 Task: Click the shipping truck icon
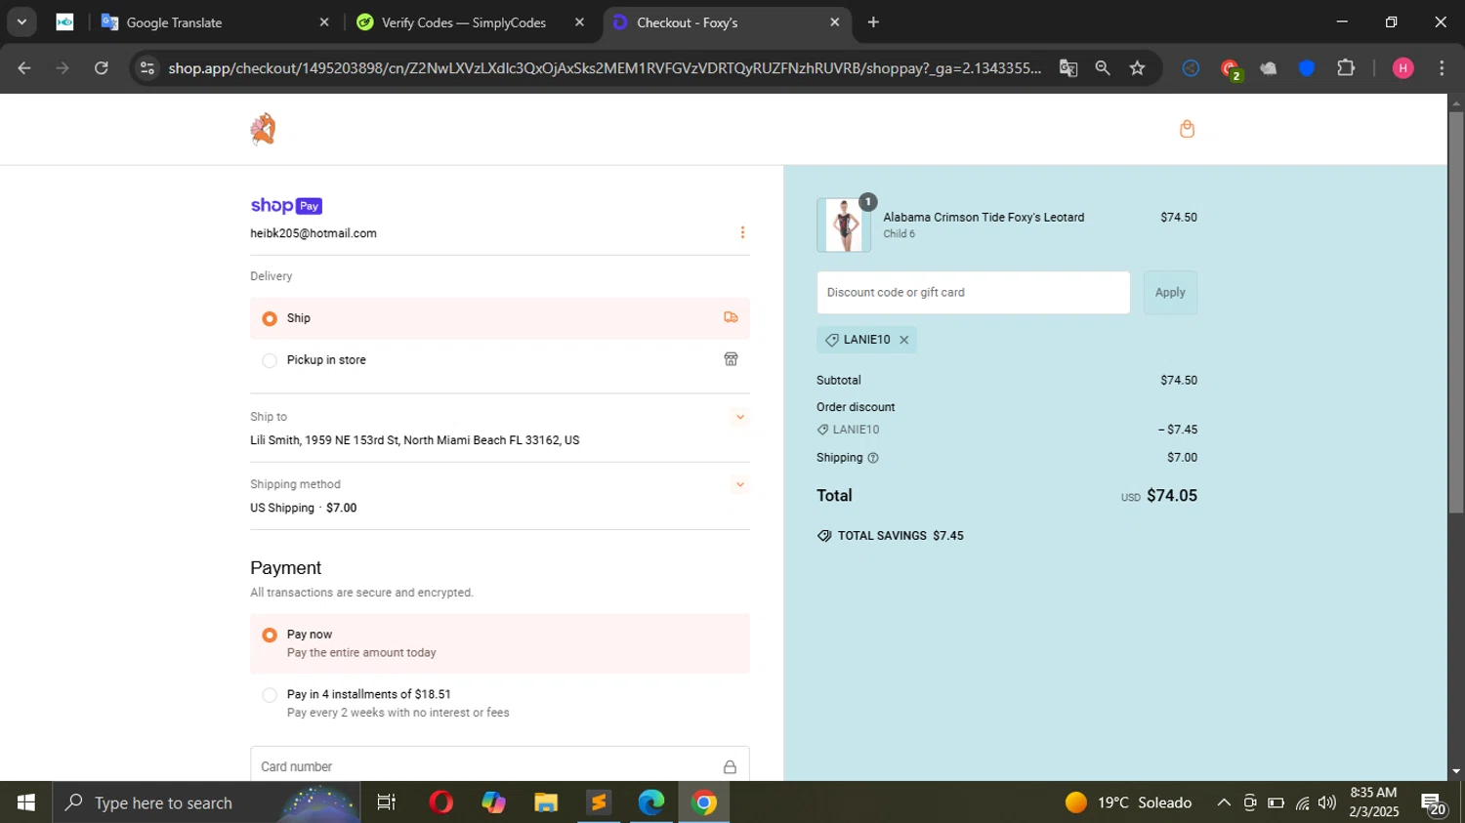point(731,317)
